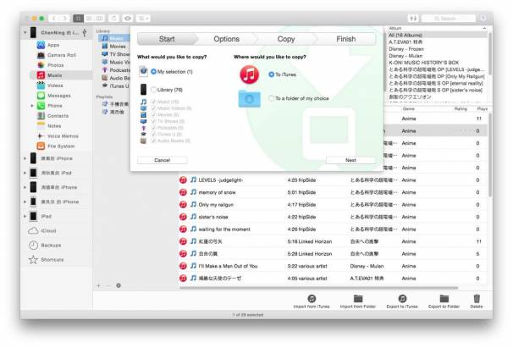Choose the To iTunes radio option
The height and width of the screenshot is (348, 513).
click(271, 75)
